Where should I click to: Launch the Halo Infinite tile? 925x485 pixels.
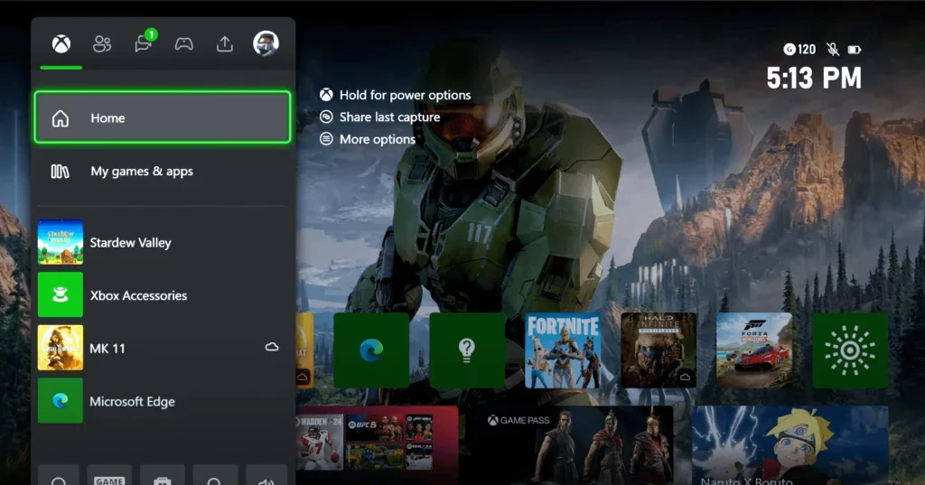[x=659, y=350]
